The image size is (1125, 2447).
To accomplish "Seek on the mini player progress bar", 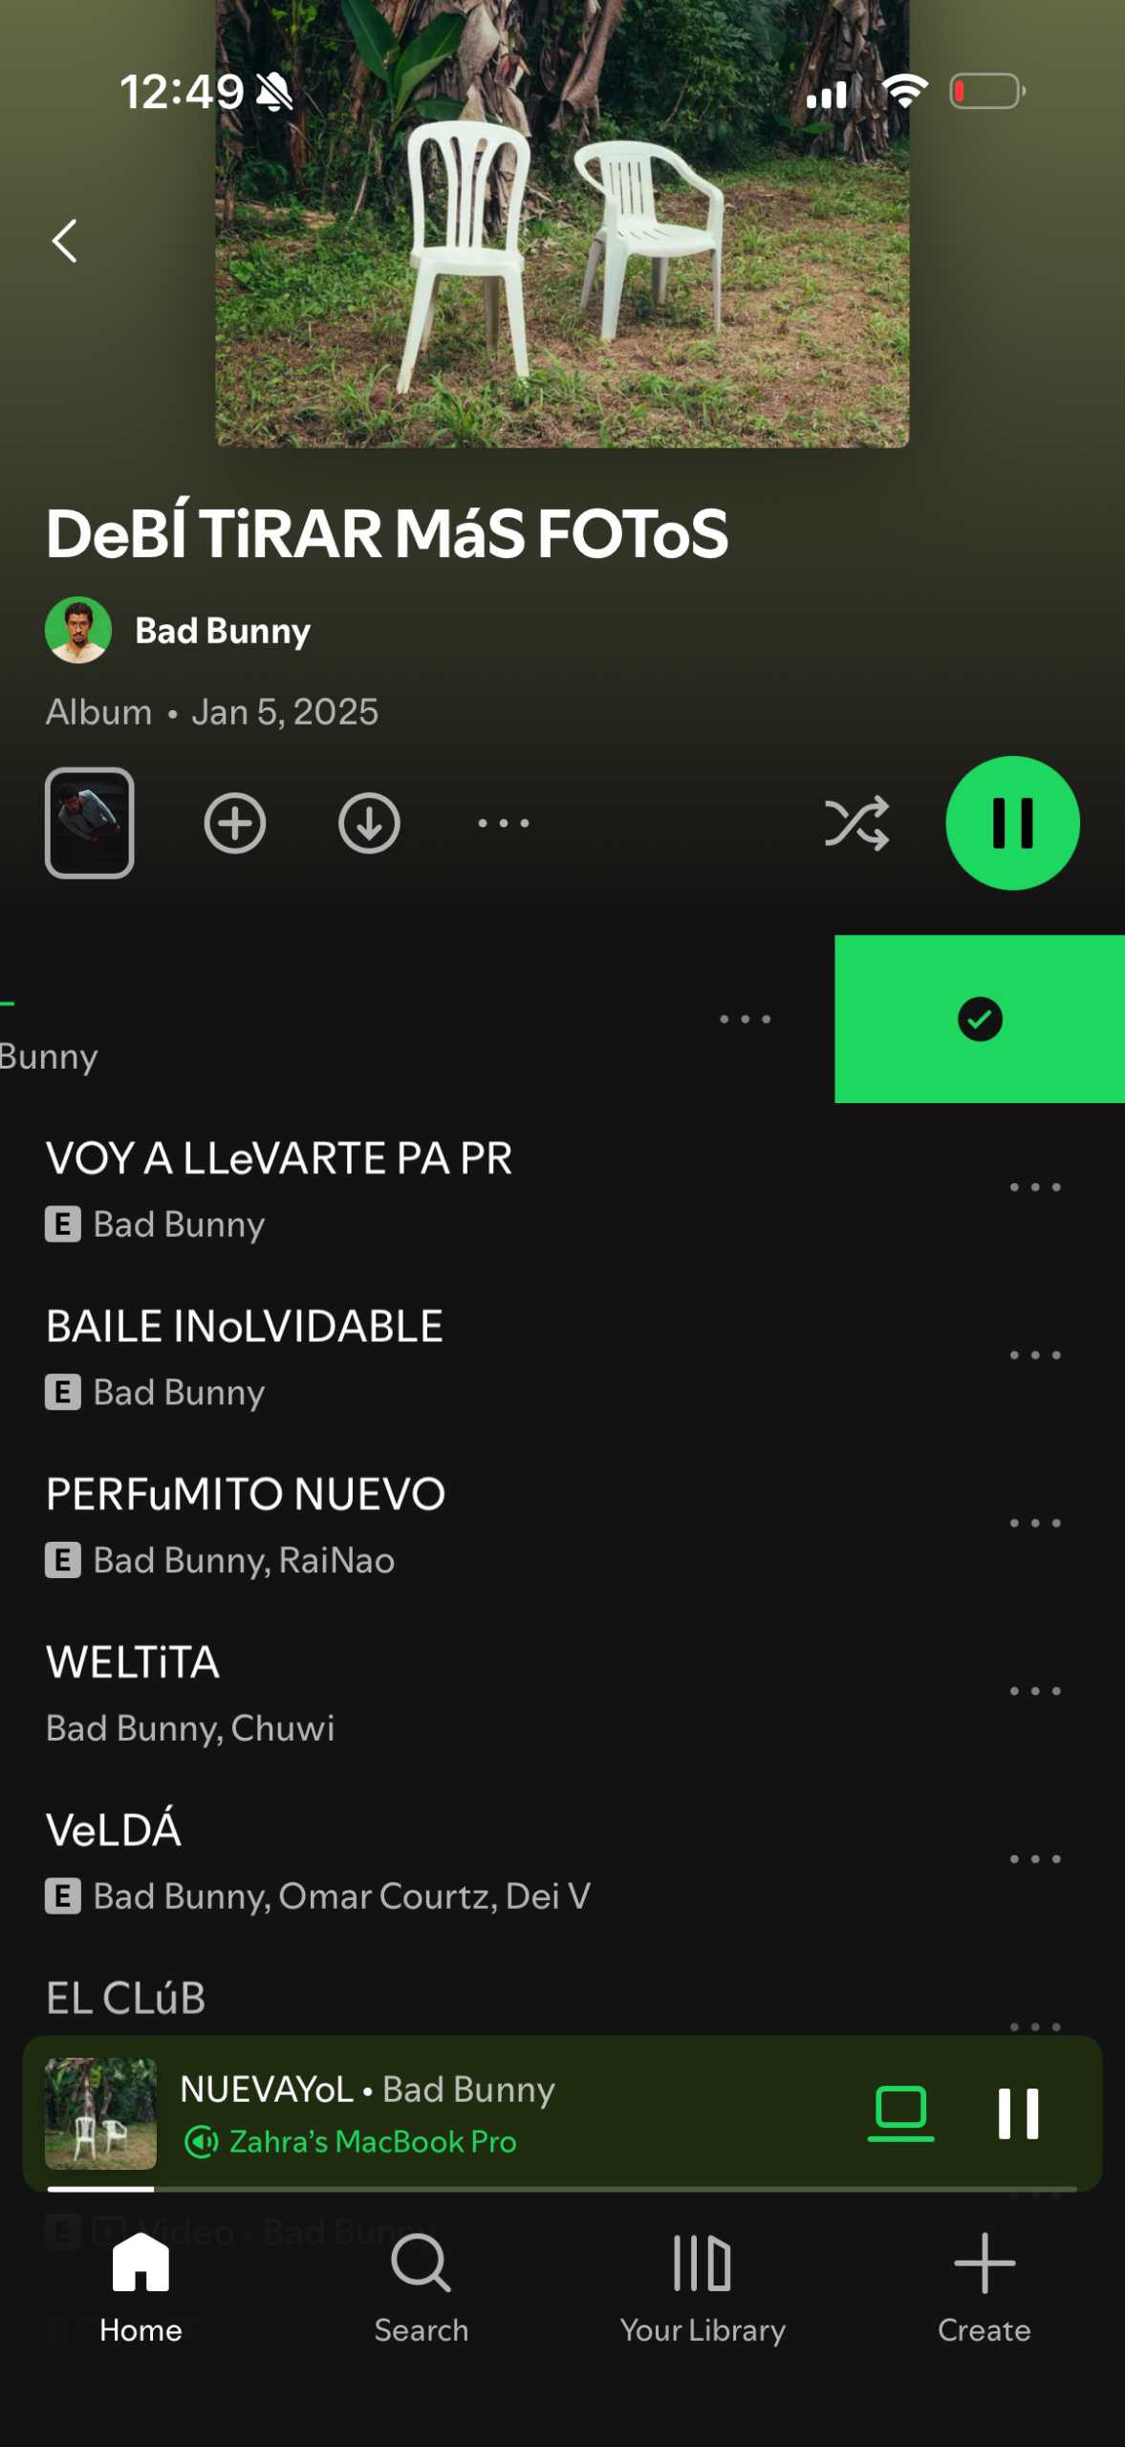I will (562, 2188).
